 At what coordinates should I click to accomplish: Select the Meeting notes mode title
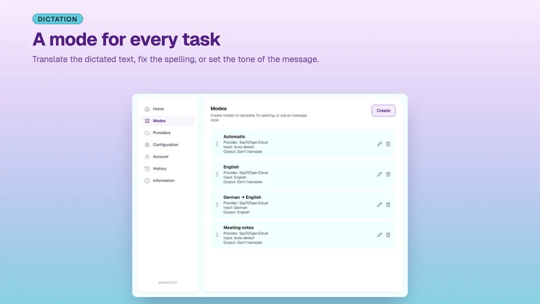[x=238, y=227]
